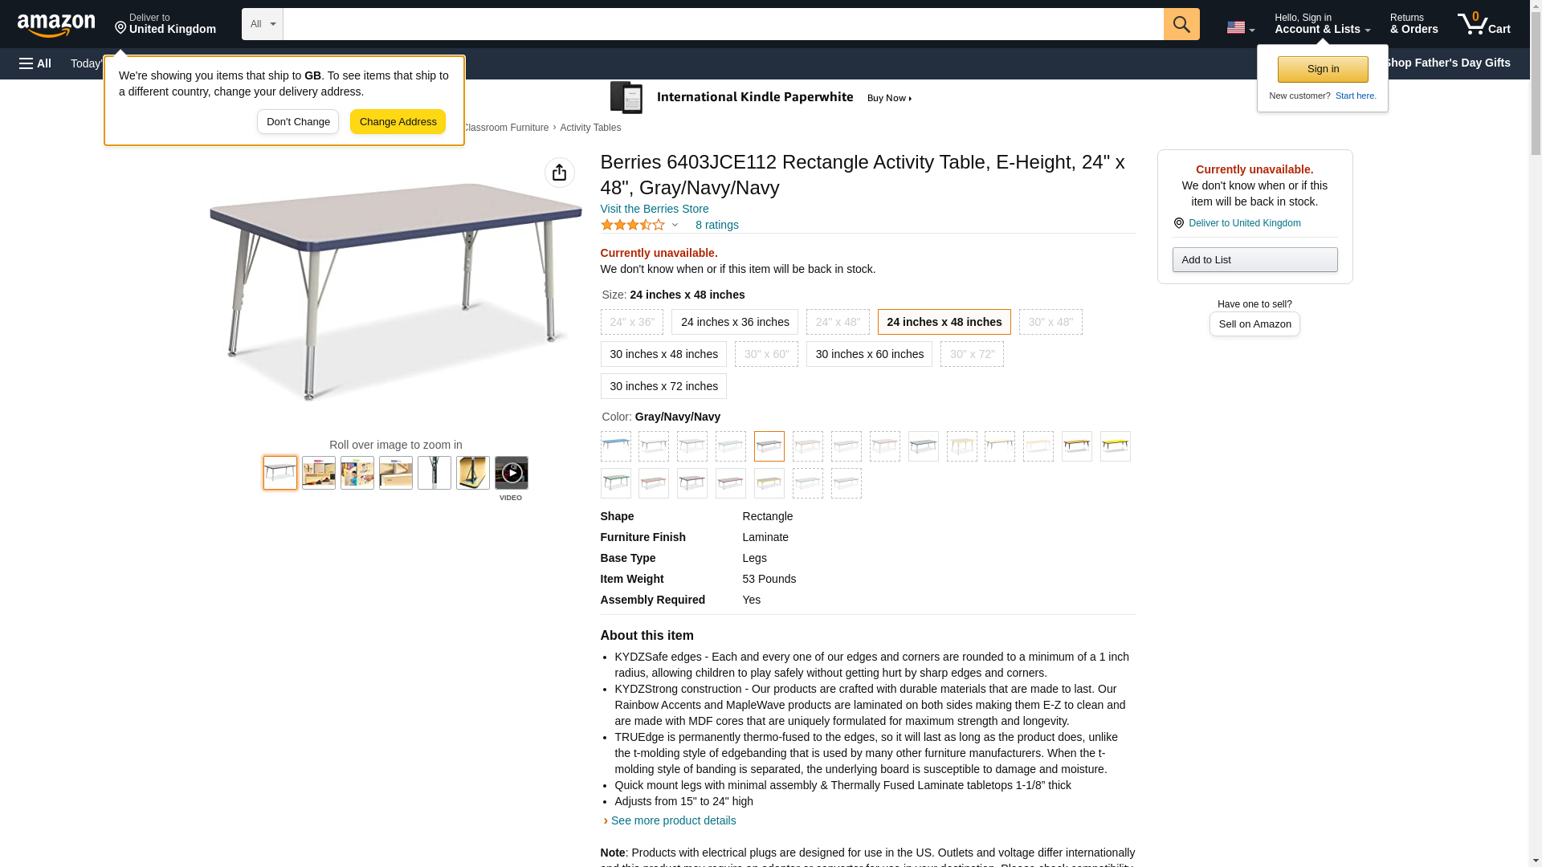Open Returns & Orders
Screen dimensions: 1542x867
point(1413,24)
